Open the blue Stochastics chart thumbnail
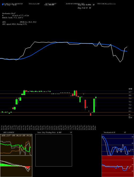The height and width of the screenshot is (177, 134). click(x=118, y=145)
